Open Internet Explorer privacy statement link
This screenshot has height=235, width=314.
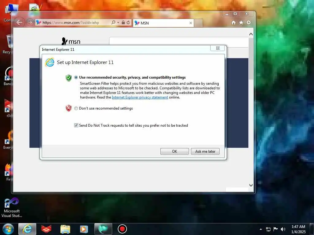pos(140,97)
